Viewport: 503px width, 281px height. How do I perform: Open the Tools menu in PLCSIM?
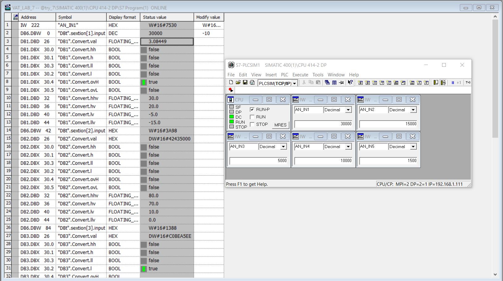tap(318, 75)
